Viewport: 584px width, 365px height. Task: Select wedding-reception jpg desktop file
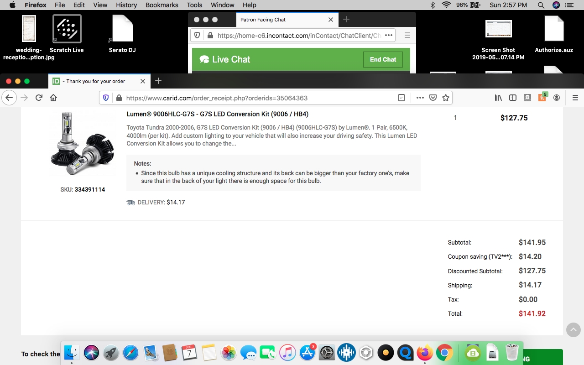click(x=29, y=37)
